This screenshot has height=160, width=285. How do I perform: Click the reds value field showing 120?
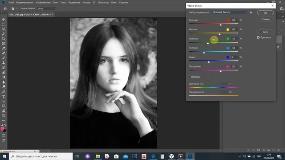tap(234, 20)
